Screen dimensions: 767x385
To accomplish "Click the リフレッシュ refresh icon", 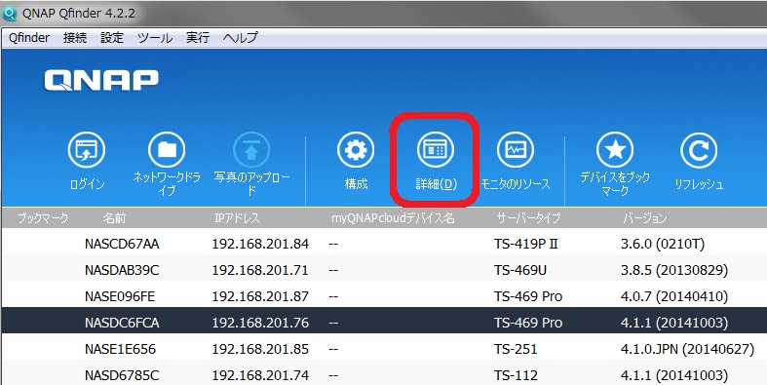I will 699,151.
